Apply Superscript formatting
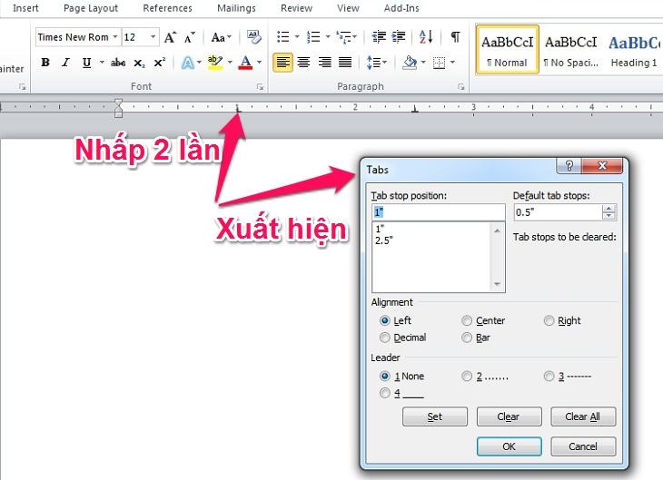This screenshot has height=480, width=663. click(x=160, y=63)
